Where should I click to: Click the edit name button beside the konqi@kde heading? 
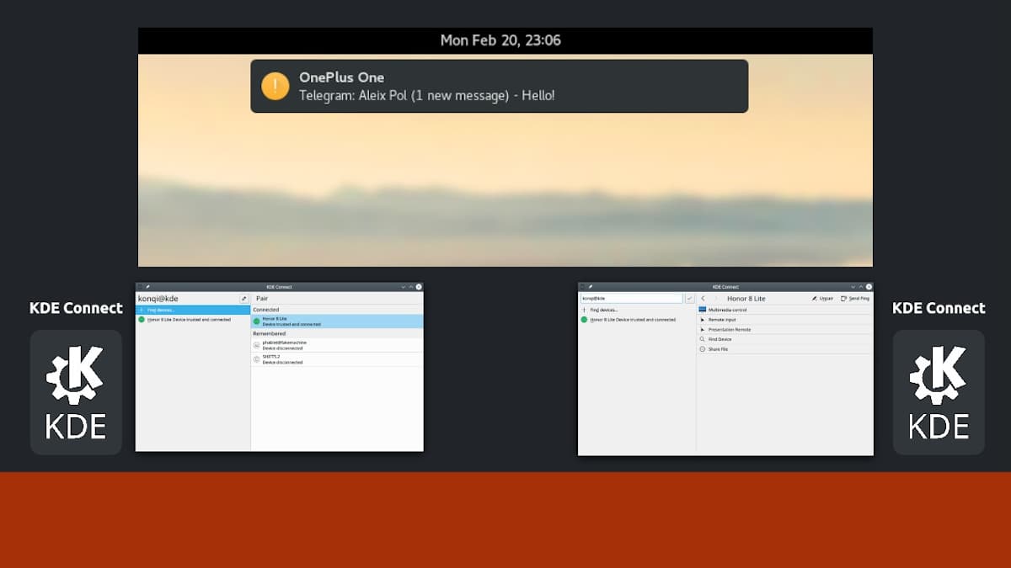244,298
